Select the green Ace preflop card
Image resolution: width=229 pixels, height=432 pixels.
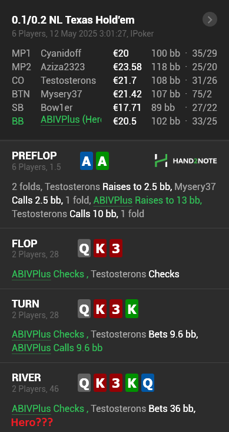point(102,161)
